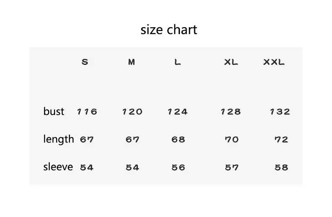The image size is (332, 217).
Task: Pick length value 72 for size XXL
Action: tap(281, 139)
